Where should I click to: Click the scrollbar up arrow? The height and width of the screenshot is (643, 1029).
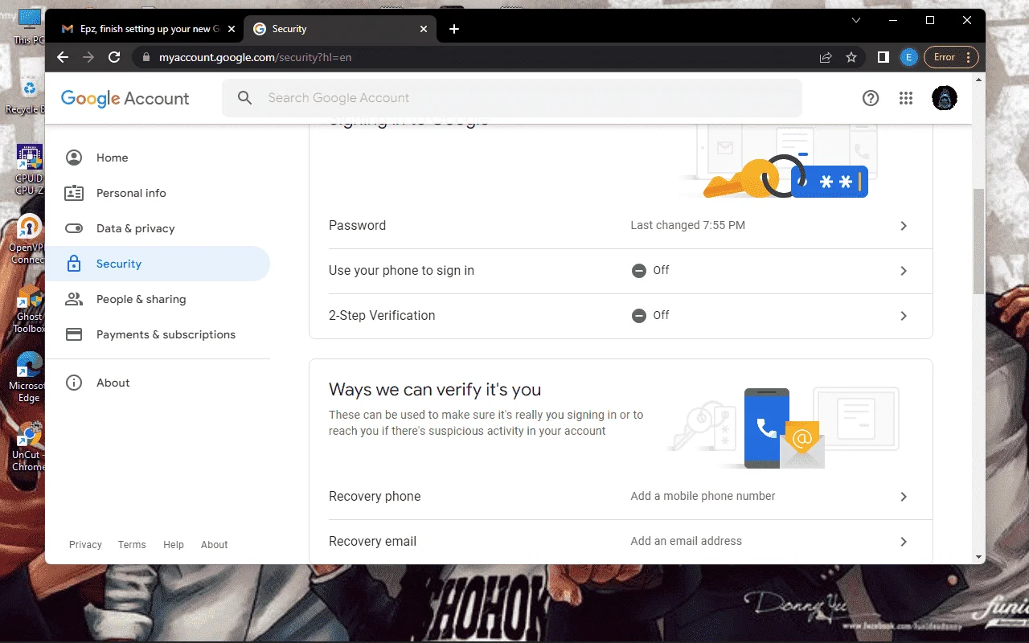978,80
